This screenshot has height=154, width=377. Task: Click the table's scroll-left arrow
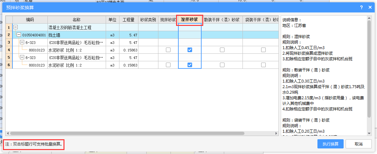coord(8,133)
